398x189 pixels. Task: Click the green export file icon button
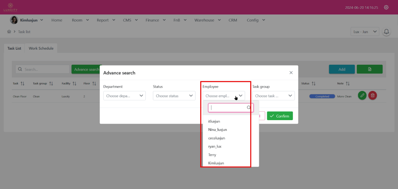coord(369,69)
